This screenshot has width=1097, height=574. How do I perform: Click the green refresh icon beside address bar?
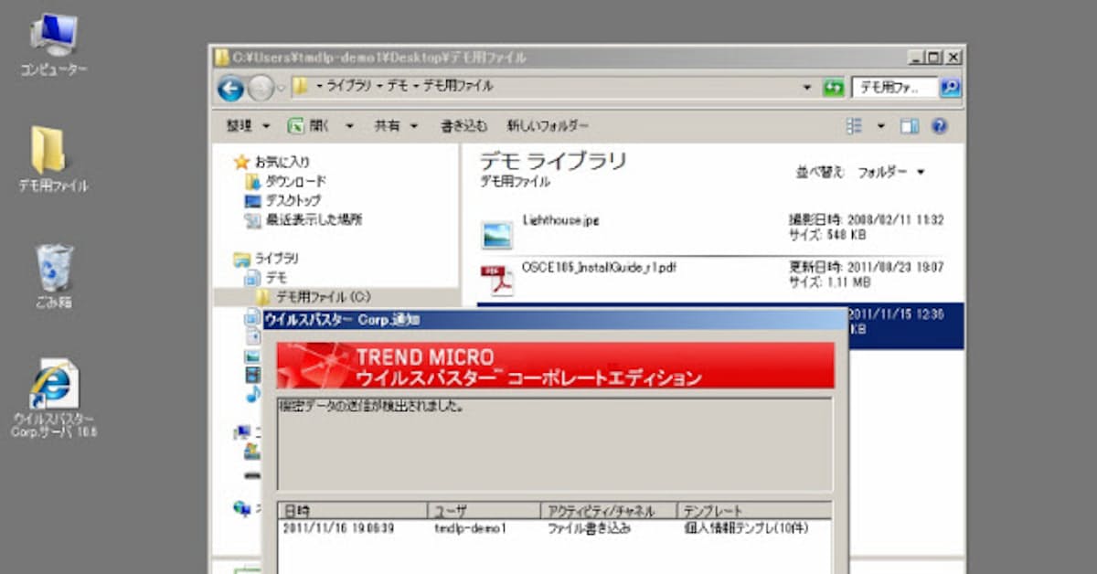point(833,87)
